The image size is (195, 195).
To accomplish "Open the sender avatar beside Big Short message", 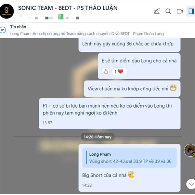I will (190, 150).
